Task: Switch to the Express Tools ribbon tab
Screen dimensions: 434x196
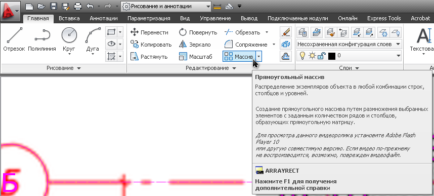Action: pyautogui.click(x=384, y=18)
